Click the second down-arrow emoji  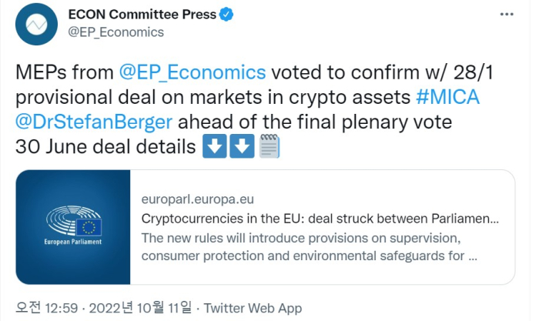pos(242,146)
